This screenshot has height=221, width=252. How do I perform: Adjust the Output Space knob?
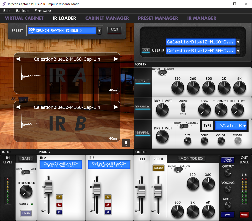point(228,205)
